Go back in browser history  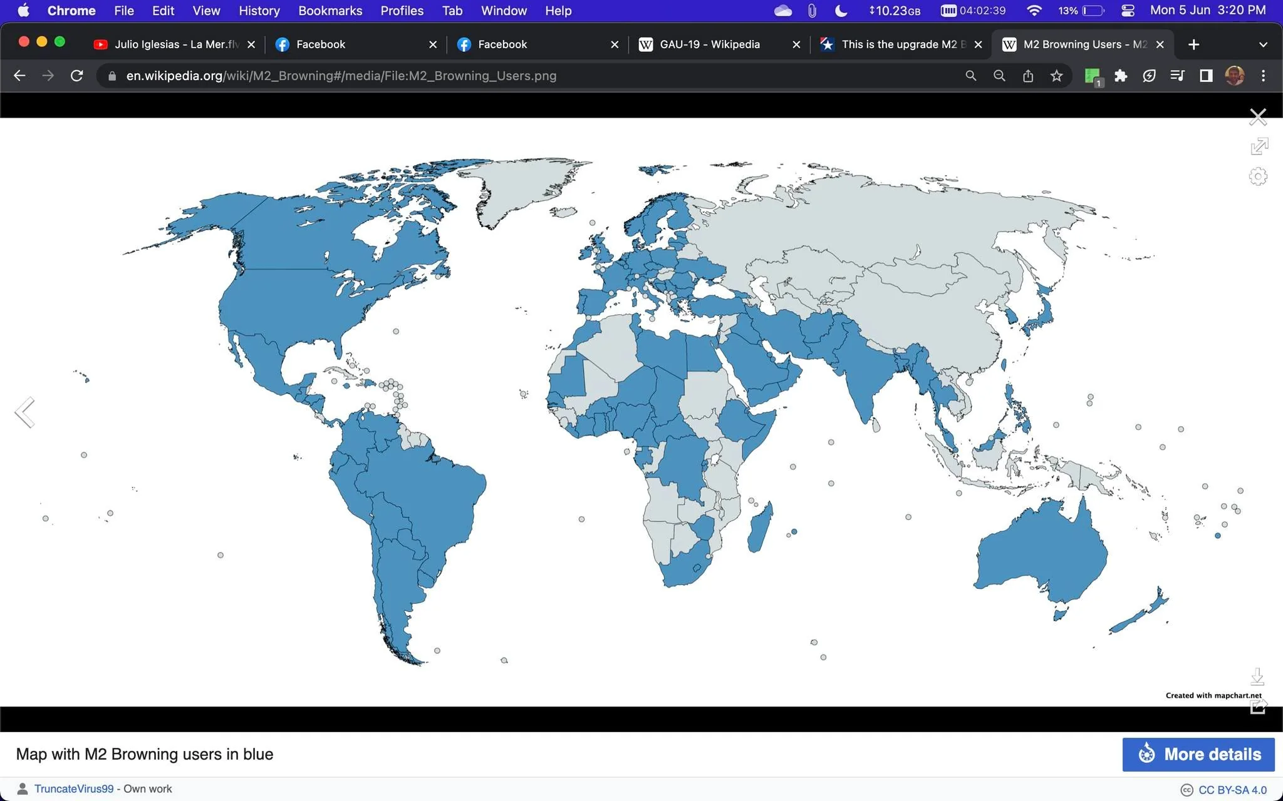click(x=19, y=76)
